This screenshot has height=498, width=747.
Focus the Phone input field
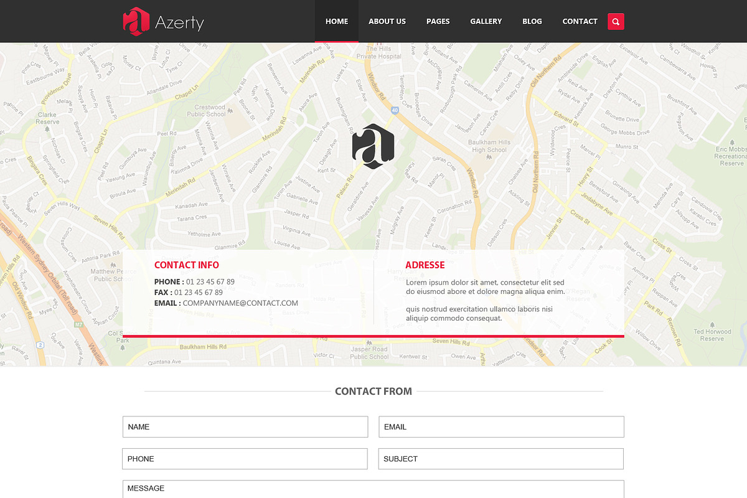point(245,459)
